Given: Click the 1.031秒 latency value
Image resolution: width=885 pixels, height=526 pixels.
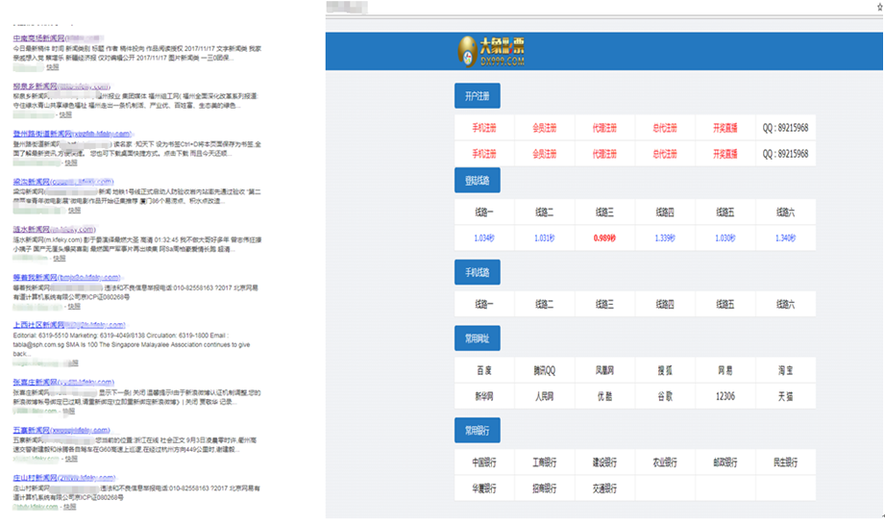Looking at the screenshot, I should click(545, 238).
